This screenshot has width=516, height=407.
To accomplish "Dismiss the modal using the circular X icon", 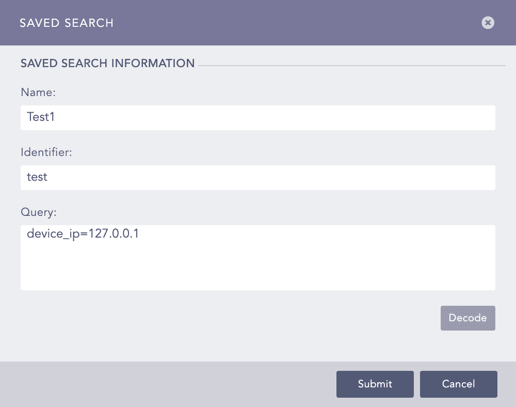I will point(487,23).
